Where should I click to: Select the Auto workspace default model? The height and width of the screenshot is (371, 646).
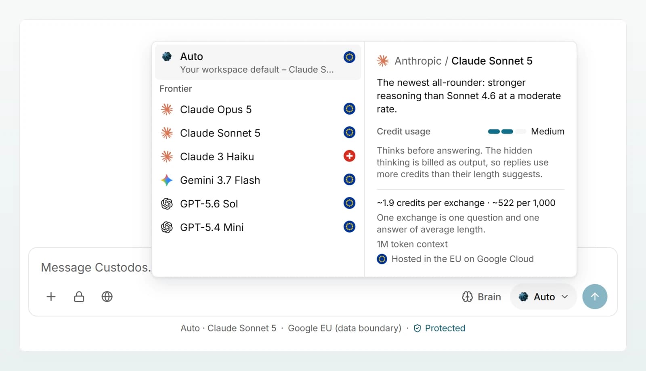coord(258,62)
